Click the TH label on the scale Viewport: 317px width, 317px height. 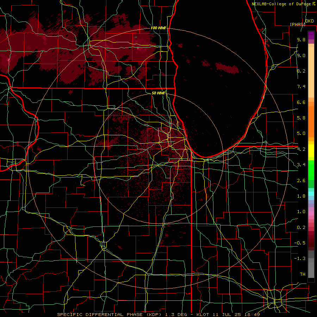pyautogui.click(x=303, y=274)
